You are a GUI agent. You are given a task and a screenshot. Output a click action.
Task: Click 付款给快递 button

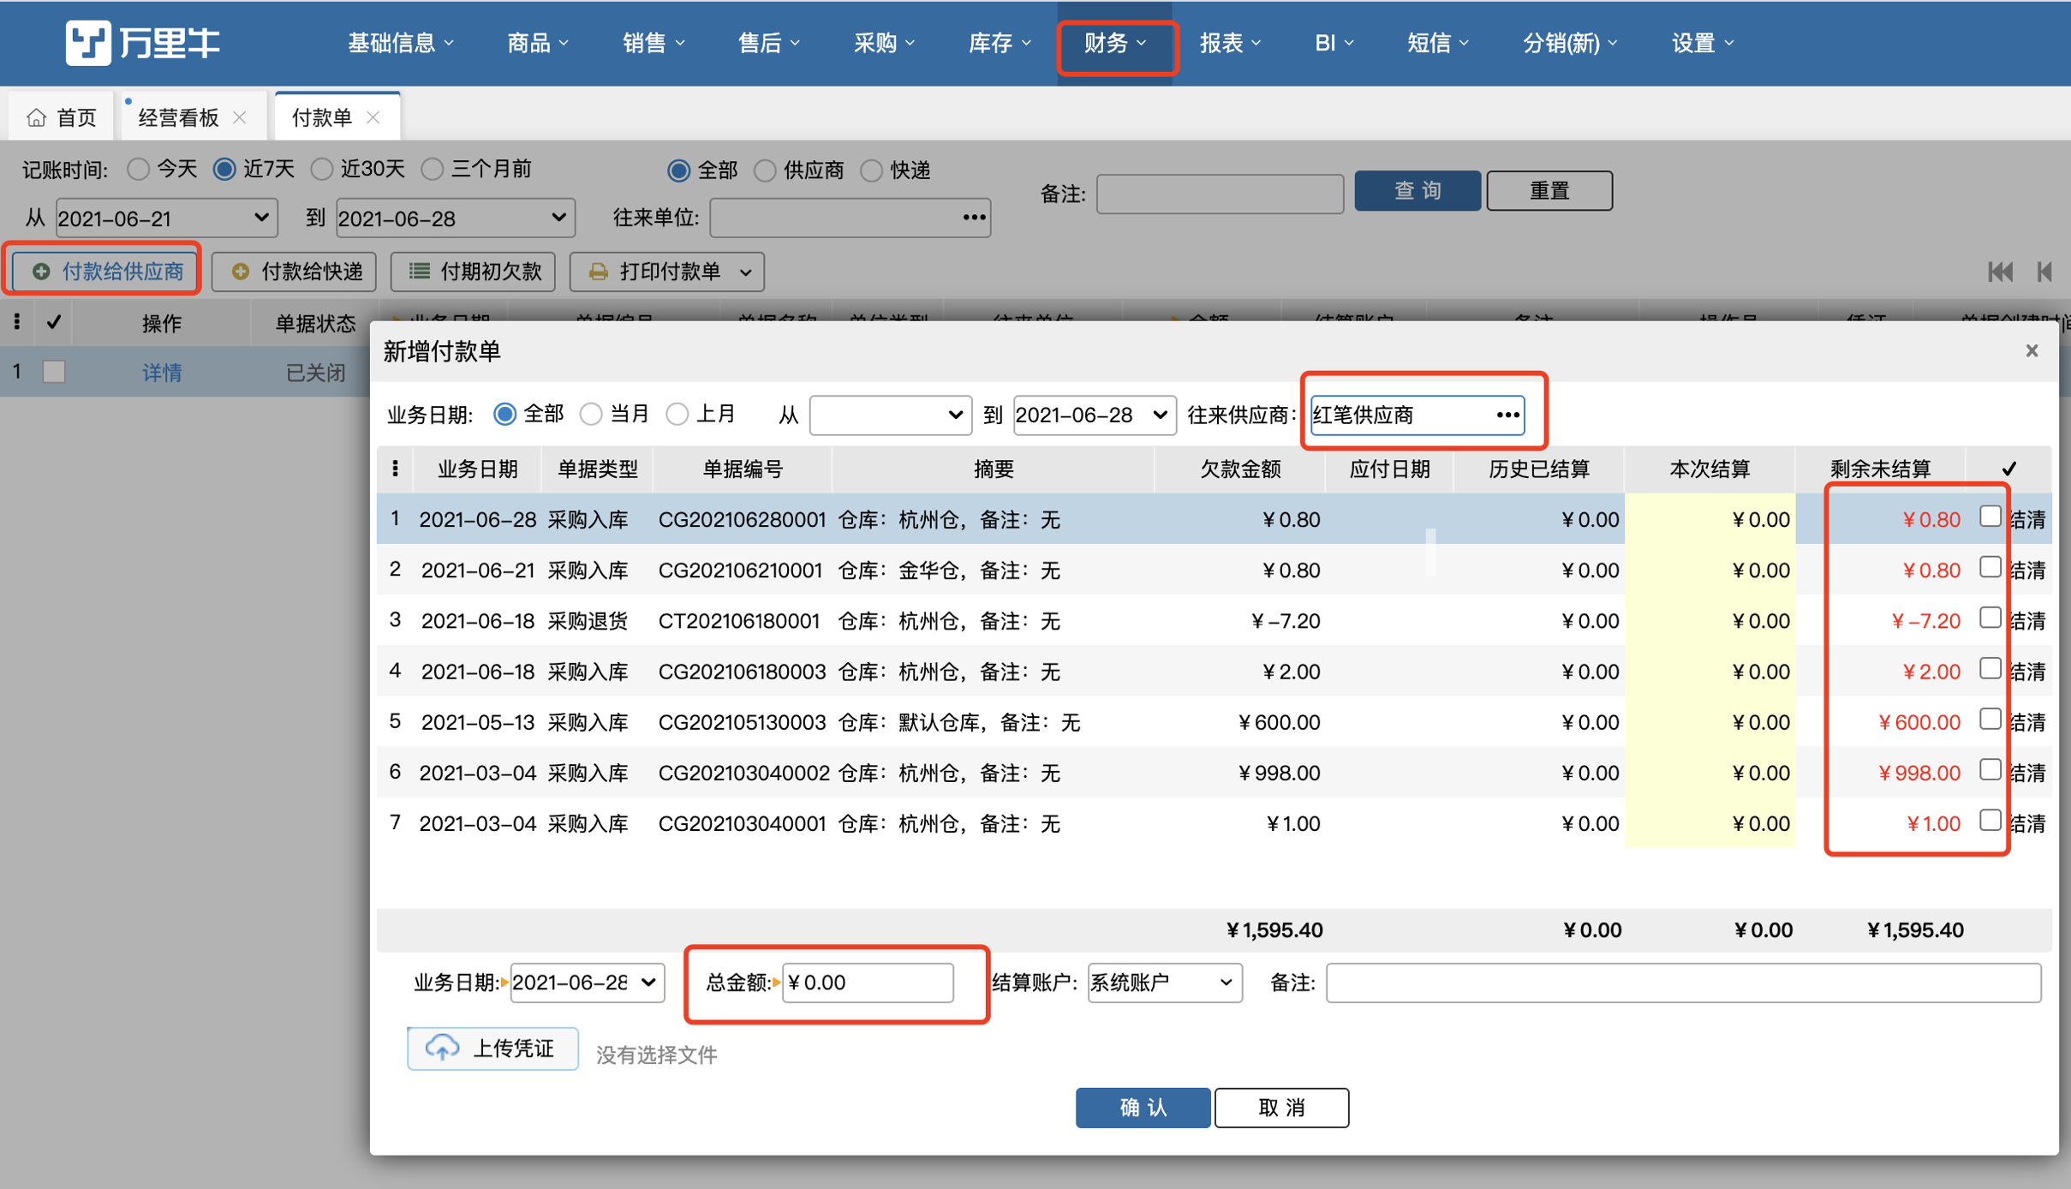click(x=295, y=272)
